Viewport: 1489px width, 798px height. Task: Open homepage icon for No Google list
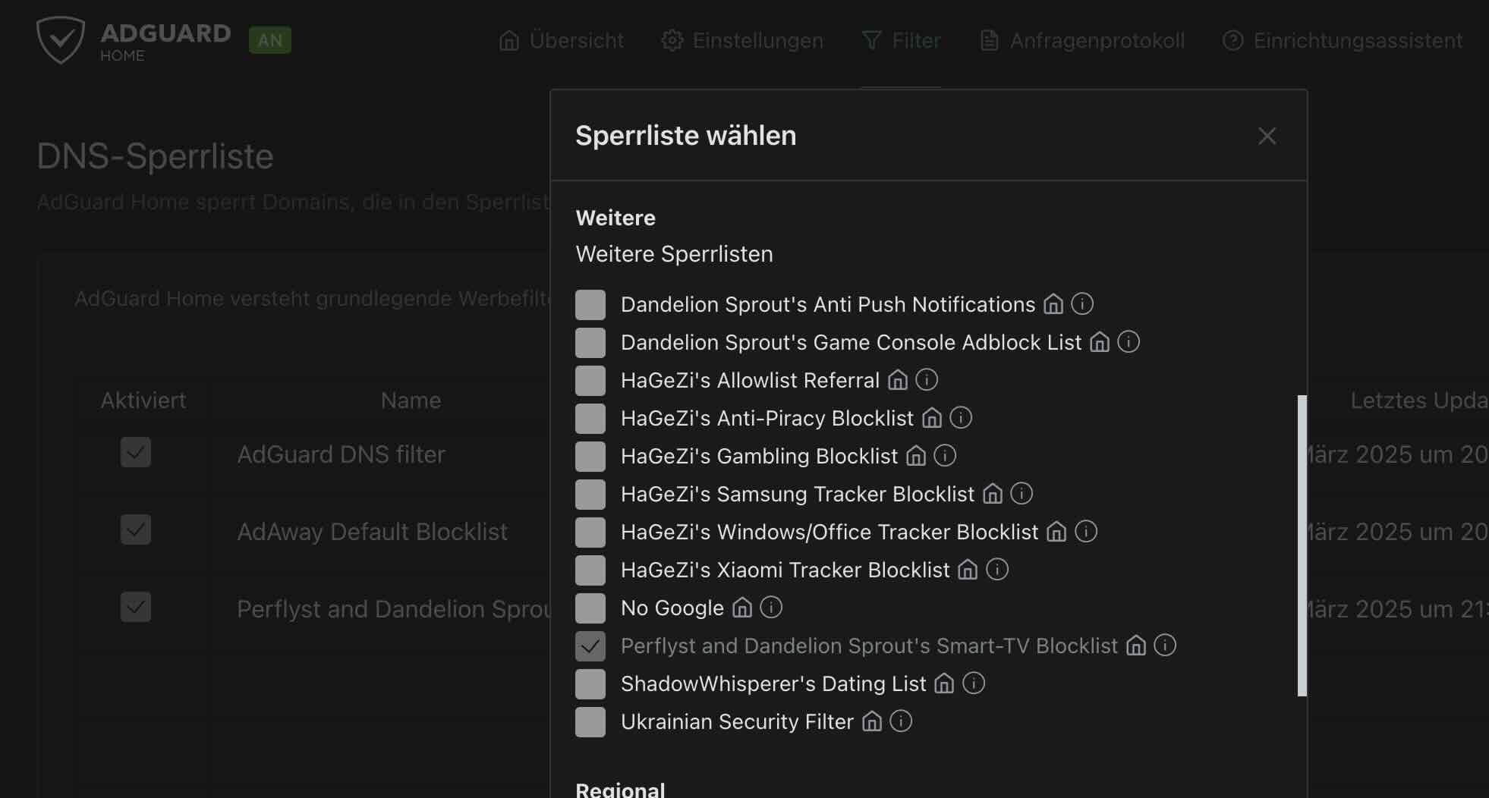(x=742, y=608)
